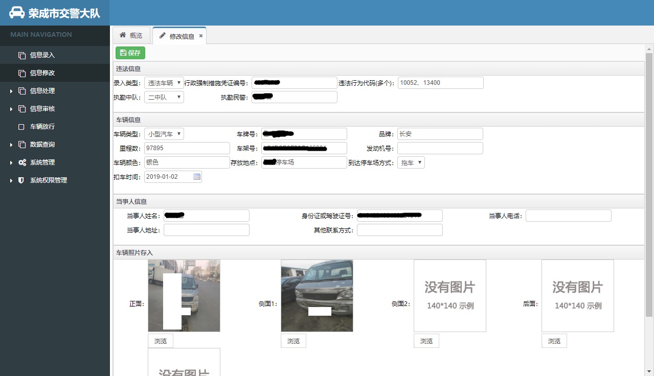The height and width of the screenshot is (376, 654).
Task: Open 信息修改 in the sidebar
Action: pos(55,73)
